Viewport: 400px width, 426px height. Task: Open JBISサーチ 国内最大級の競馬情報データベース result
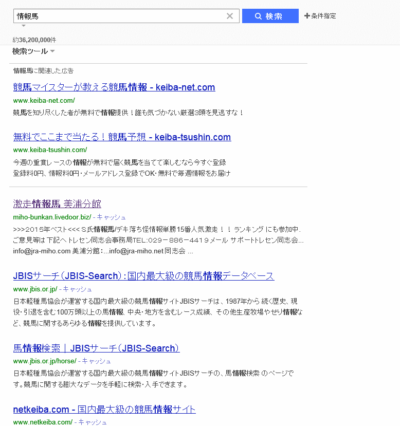click(144, 276)
